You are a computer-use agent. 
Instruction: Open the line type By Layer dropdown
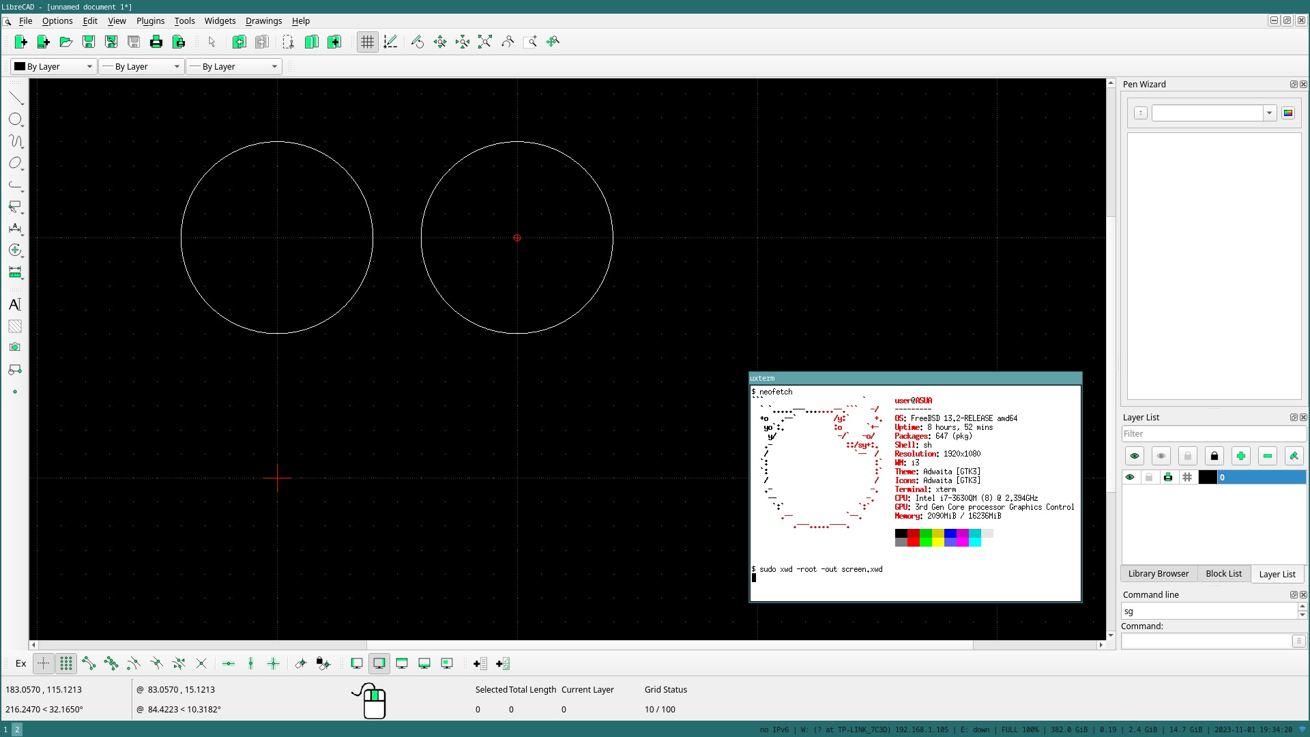pos(234,66)
